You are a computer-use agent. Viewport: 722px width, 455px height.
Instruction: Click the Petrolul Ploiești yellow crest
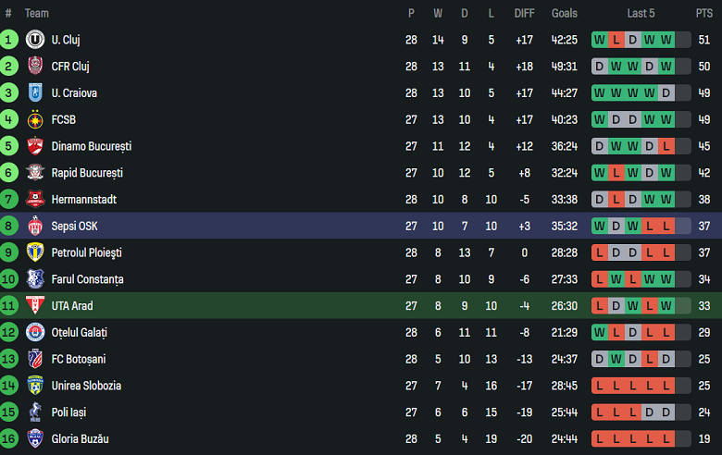tap(35, 252)
